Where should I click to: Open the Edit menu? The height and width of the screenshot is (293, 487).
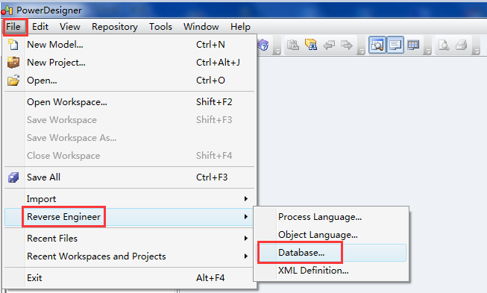tap(40, 27)
